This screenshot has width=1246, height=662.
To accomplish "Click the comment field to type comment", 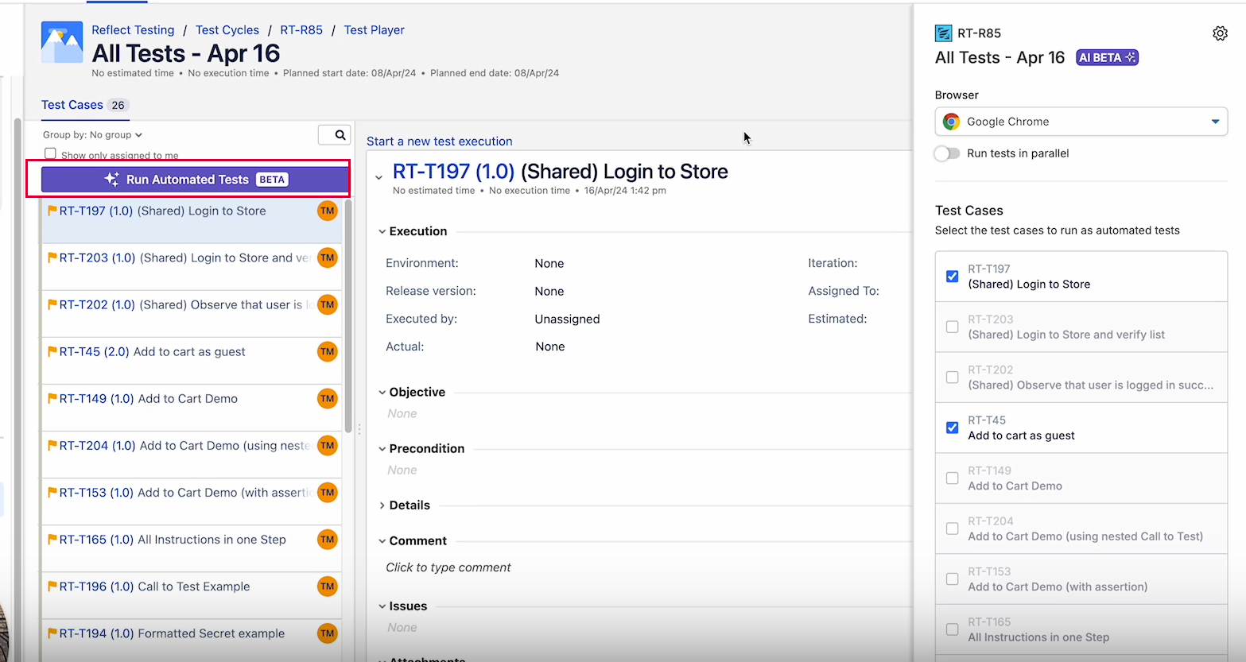I will (x=448, y=567).
